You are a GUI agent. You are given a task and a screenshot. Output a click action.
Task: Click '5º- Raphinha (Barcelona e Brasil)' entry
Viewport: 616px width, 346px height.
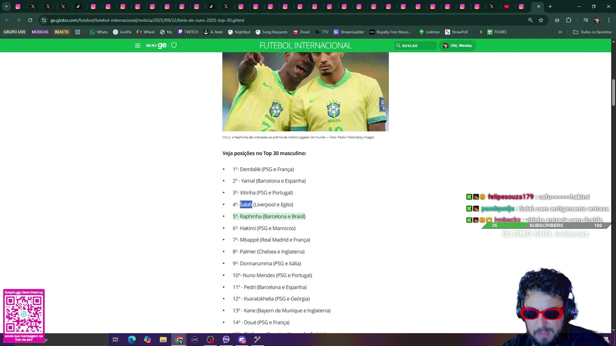click(269, 216)
